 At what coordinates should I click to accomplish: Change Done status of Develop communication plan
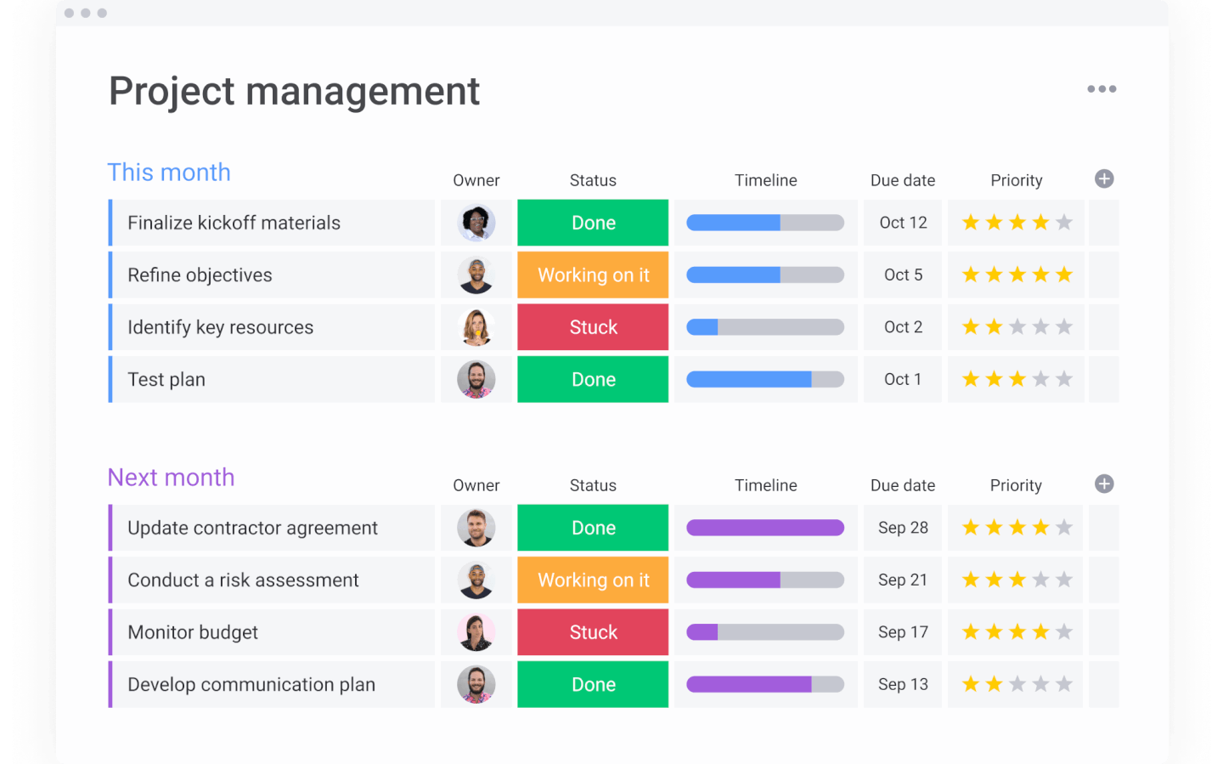pos(593,684)
